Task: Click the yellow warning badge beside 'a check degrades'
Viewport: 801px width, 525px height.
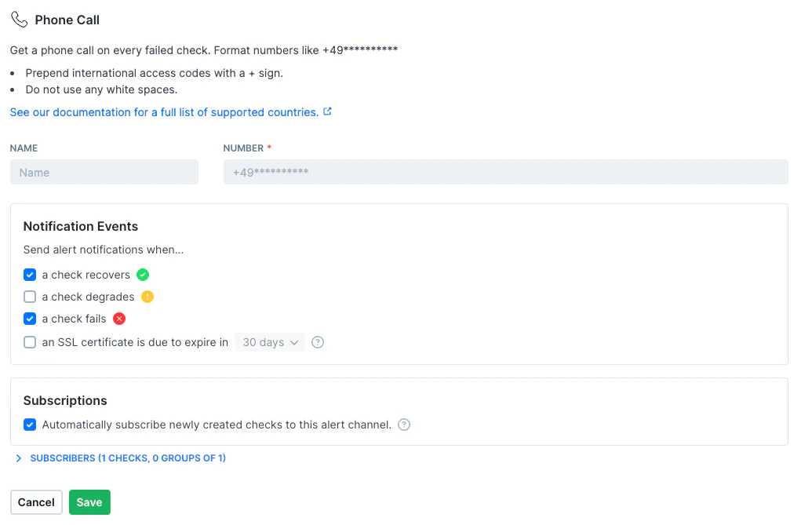Action: 147,297
